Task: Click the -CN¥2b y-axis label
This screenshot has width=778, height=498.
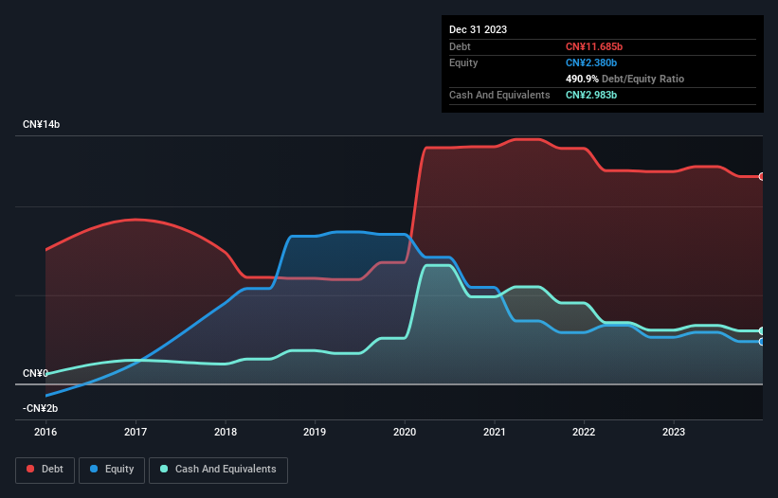Action: coord(40,408)
